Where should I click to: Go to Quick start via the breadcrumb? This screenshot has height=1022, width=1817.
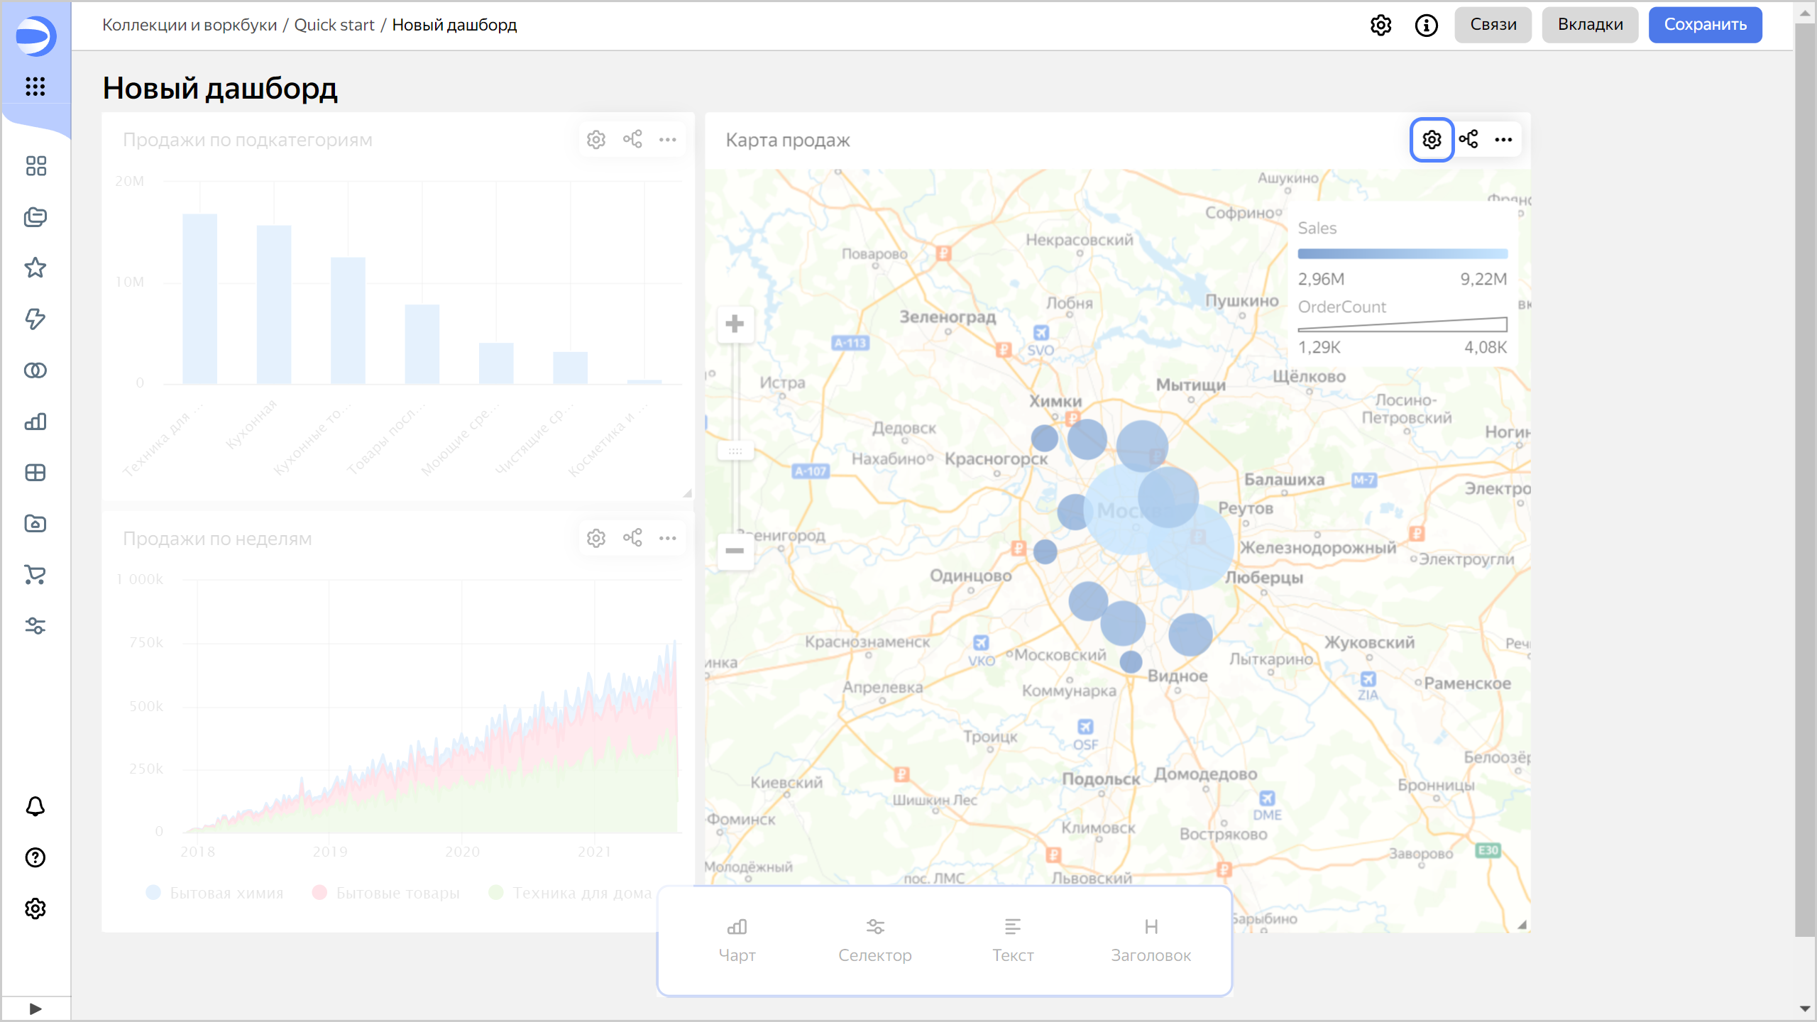334,24
